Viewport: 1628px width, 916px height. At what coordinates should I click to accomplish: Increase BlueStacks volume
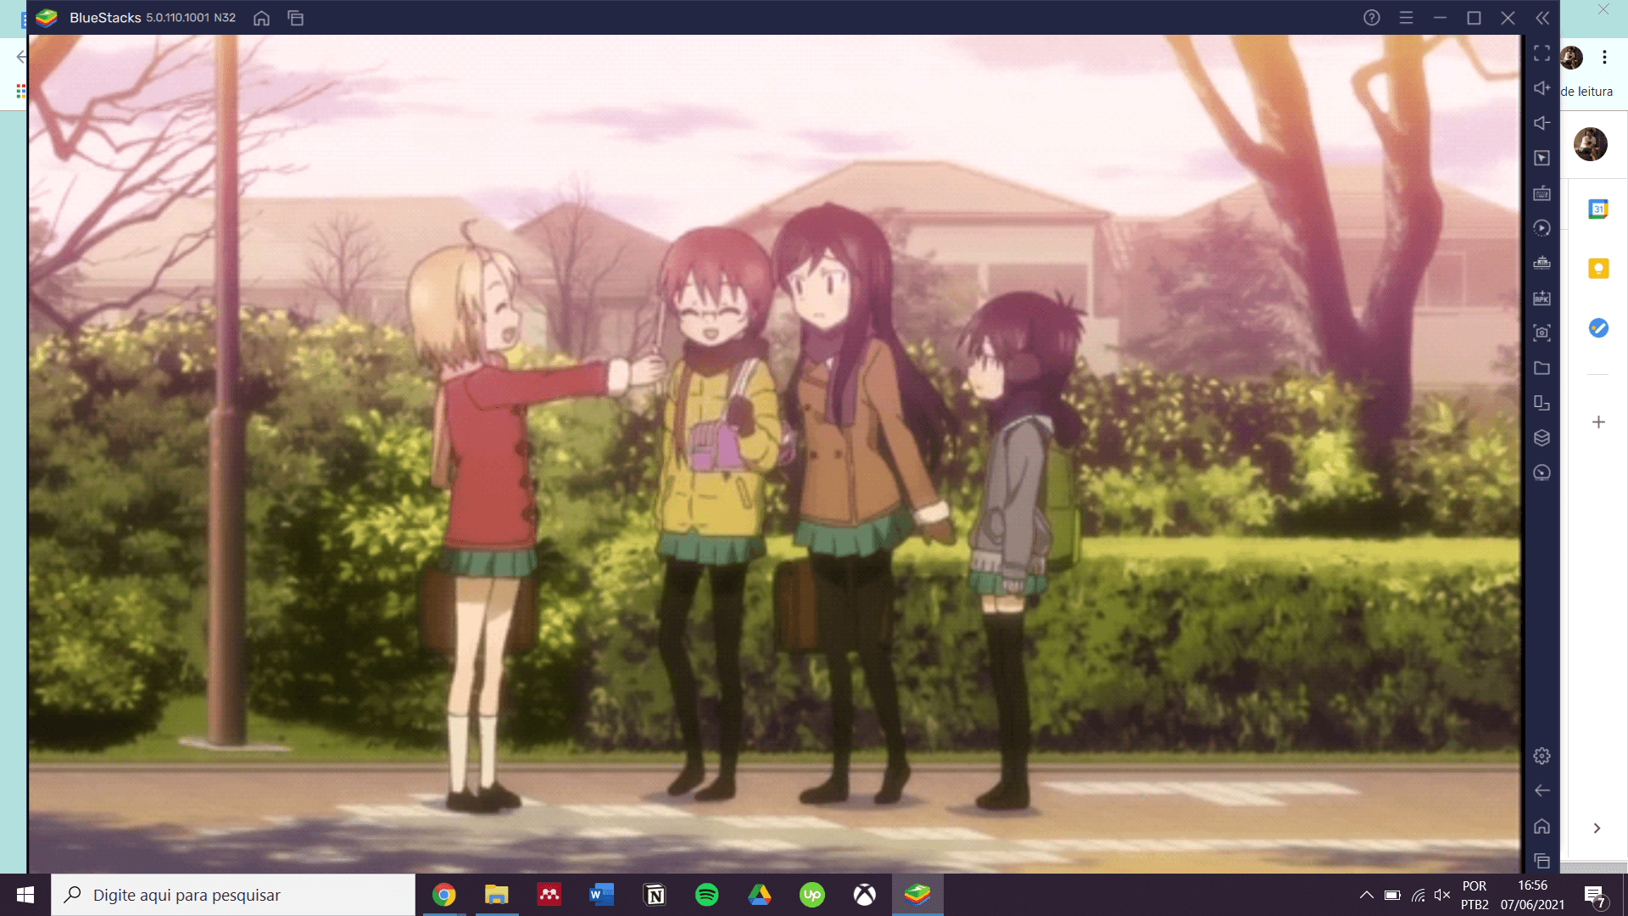1542,88
